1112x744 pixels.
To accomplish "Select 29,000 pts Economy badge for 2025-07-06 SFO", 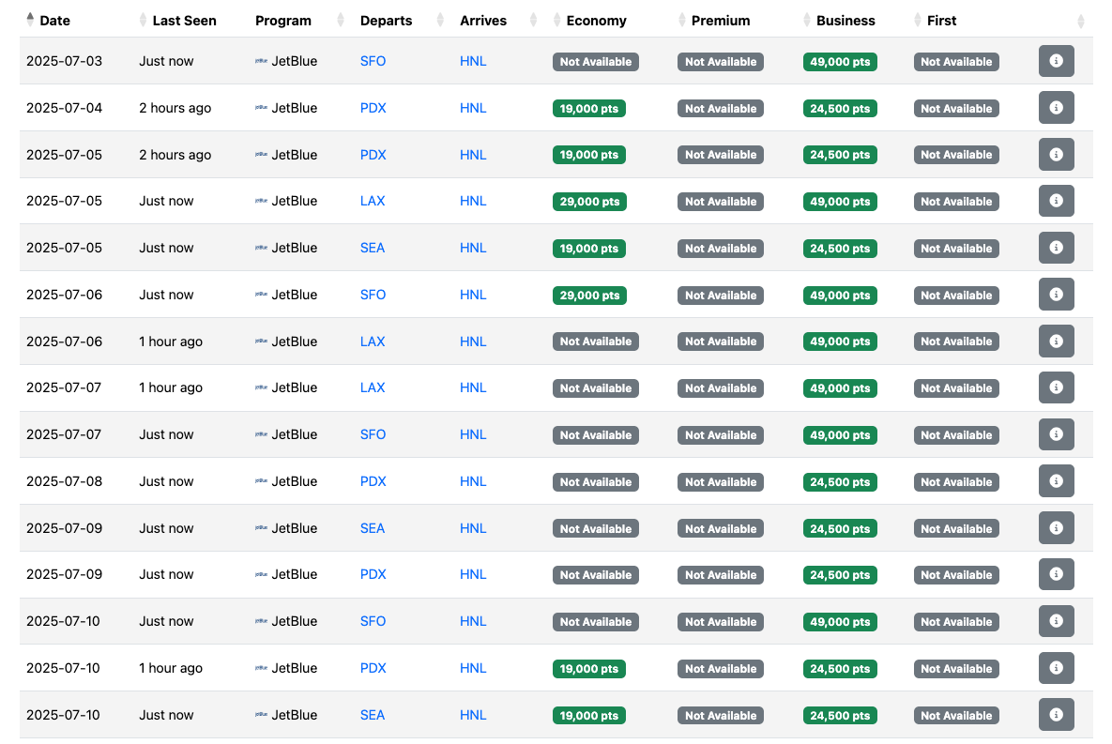I will tap(589, 295).
